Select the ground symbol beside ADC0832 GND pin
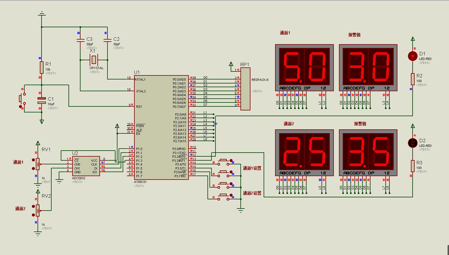 (59, 181)
